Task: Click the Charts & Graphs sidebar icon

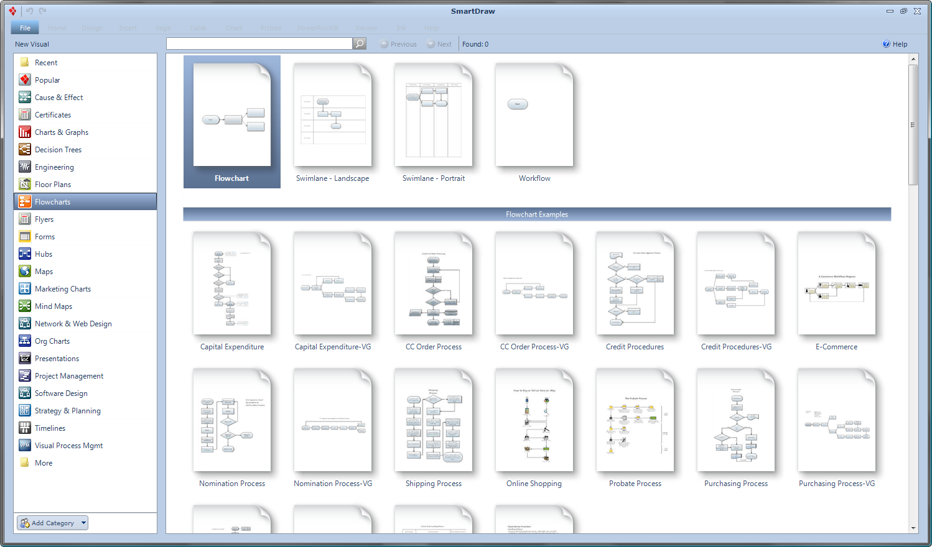Action: tap(24, 132)
